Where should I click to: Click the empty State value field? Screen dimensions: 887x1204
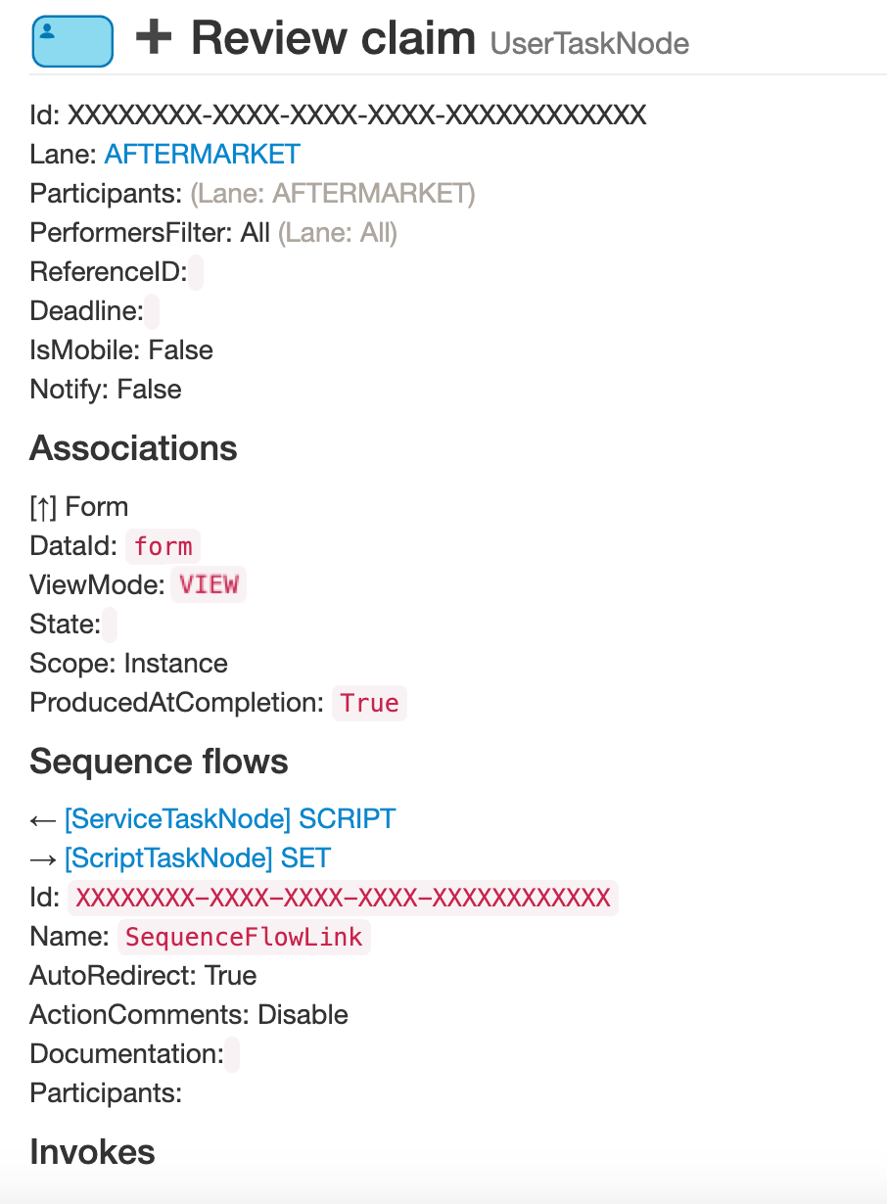110,625
